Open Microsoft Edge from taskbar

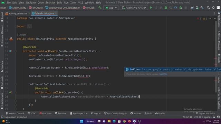point(114,121)
